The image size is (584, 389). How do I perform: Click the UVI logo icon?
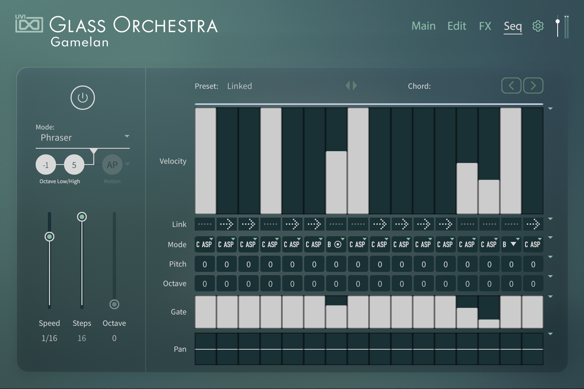click(x=29, y=24)
